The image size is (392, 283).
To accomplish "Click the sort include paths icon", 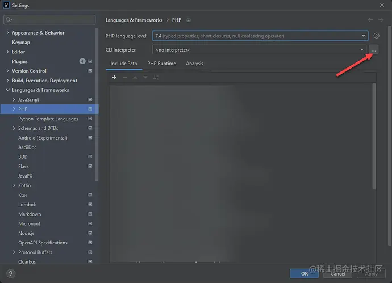I will click(x=156, y=77).
